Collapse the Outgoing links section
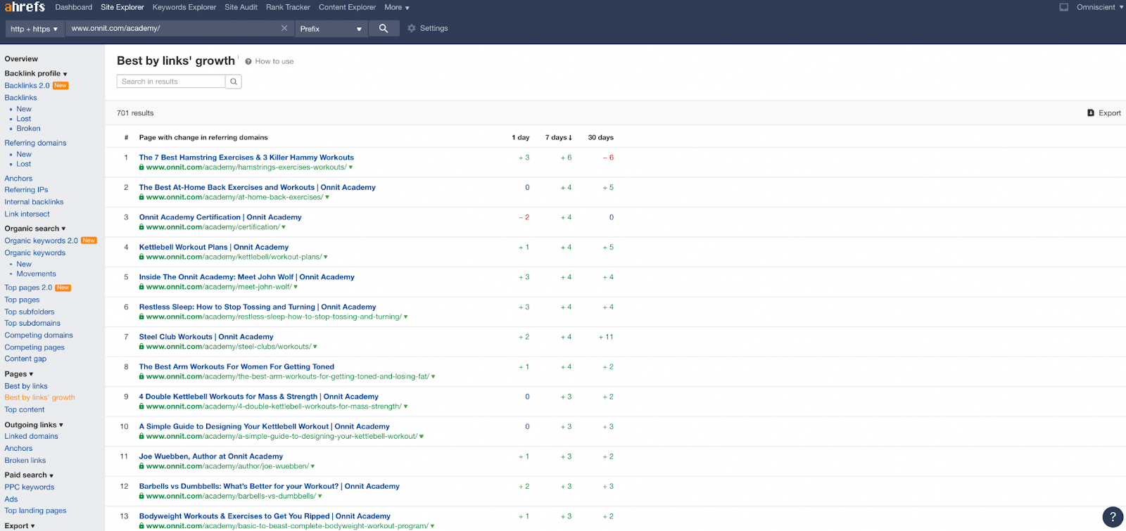This screenshot has height=531, width=1126. coord(34,425)
